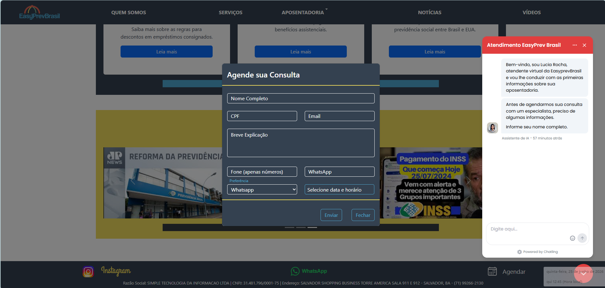The image size is (605, 288).
Task: Open the Reforma da Previdência video thumbnail
Action: click(163, 183)
